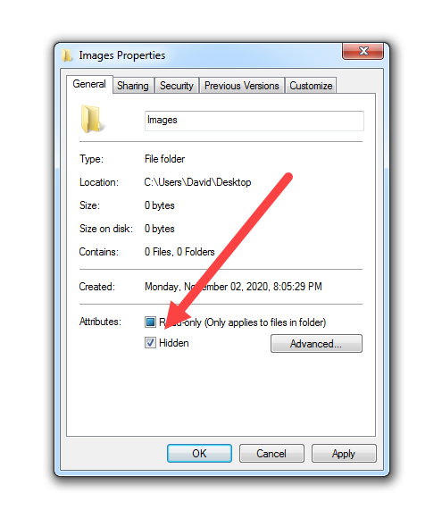Confirm changes with the OK button
Screen dimensions: 442x527
pos(199,454)
